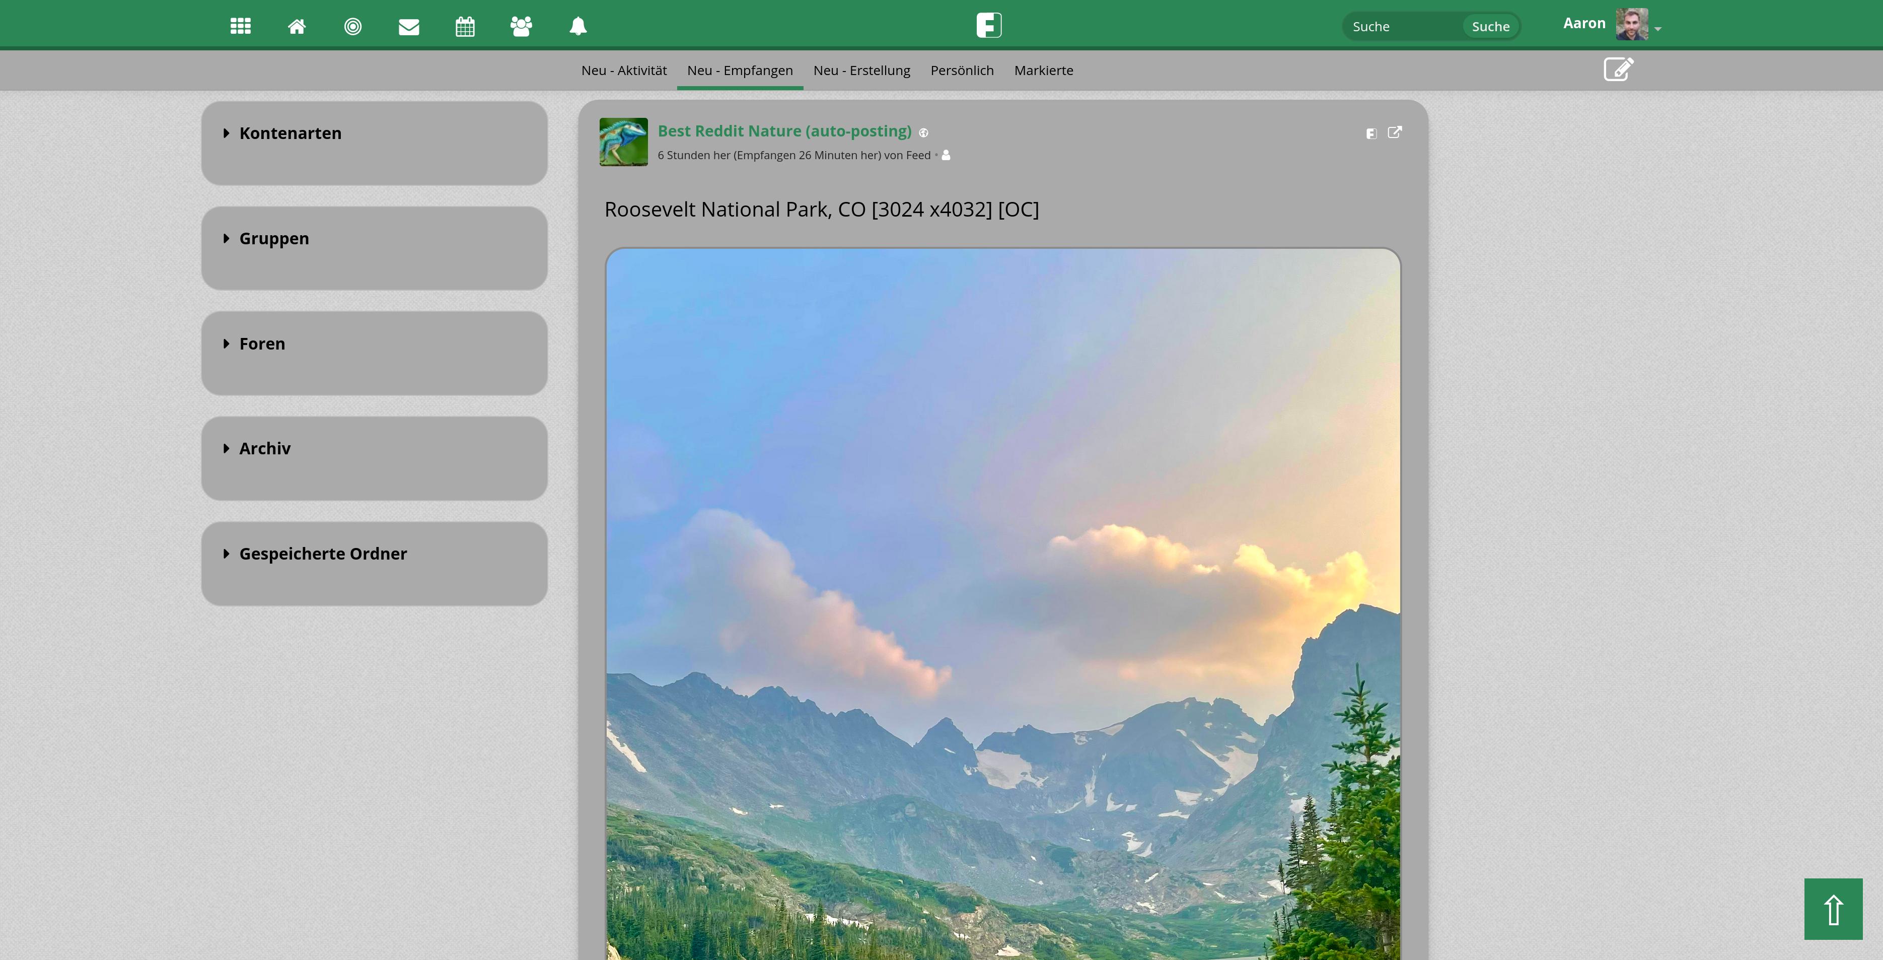
Task: Switch to Neu - Aktivität tab
Action: click(623, 70)
